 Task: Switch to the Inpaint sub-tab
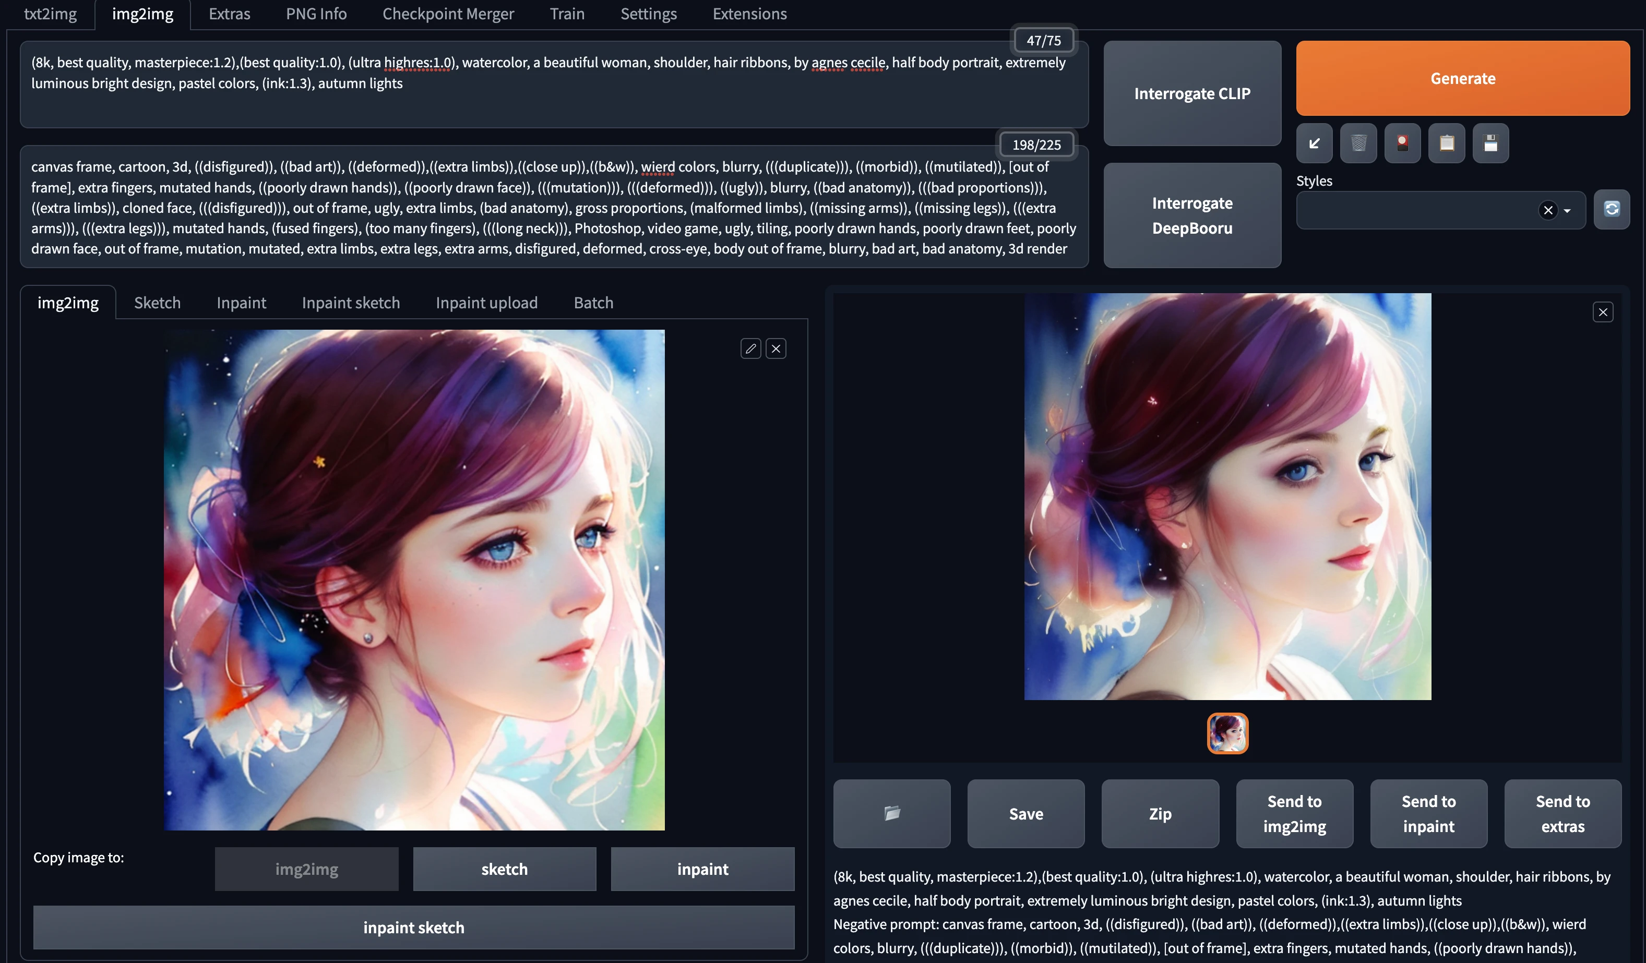tap(242, 303)
